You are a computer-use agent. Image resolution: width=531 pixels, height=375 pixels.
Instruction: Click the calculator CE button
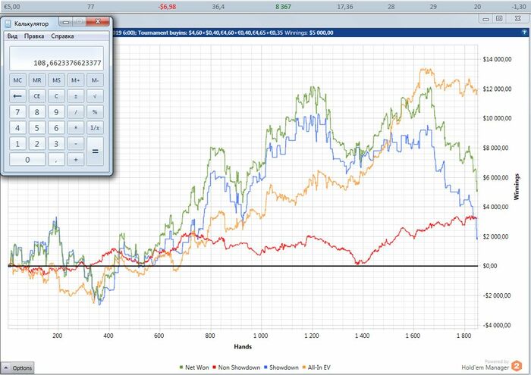[x=37, y=96]
